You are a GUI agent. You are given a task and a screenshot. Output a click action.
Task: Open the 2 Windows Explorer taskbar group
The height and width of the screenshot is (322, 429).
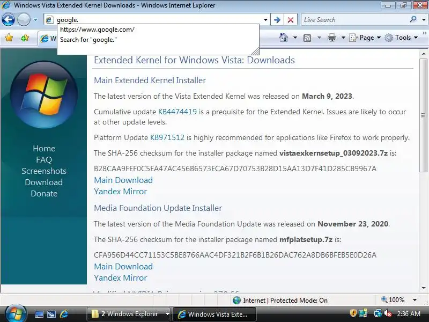click(x=128, y=314)
